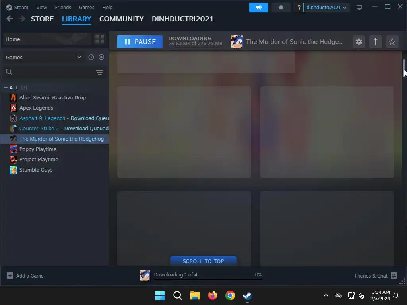This screenshot has height=305, width=407.
Task: Filter by ready to play icon
Action: coord(101,57)
